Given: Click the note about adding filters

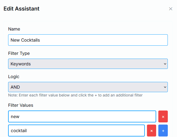Looking at the screenshot, I should [x=75, y=95].
